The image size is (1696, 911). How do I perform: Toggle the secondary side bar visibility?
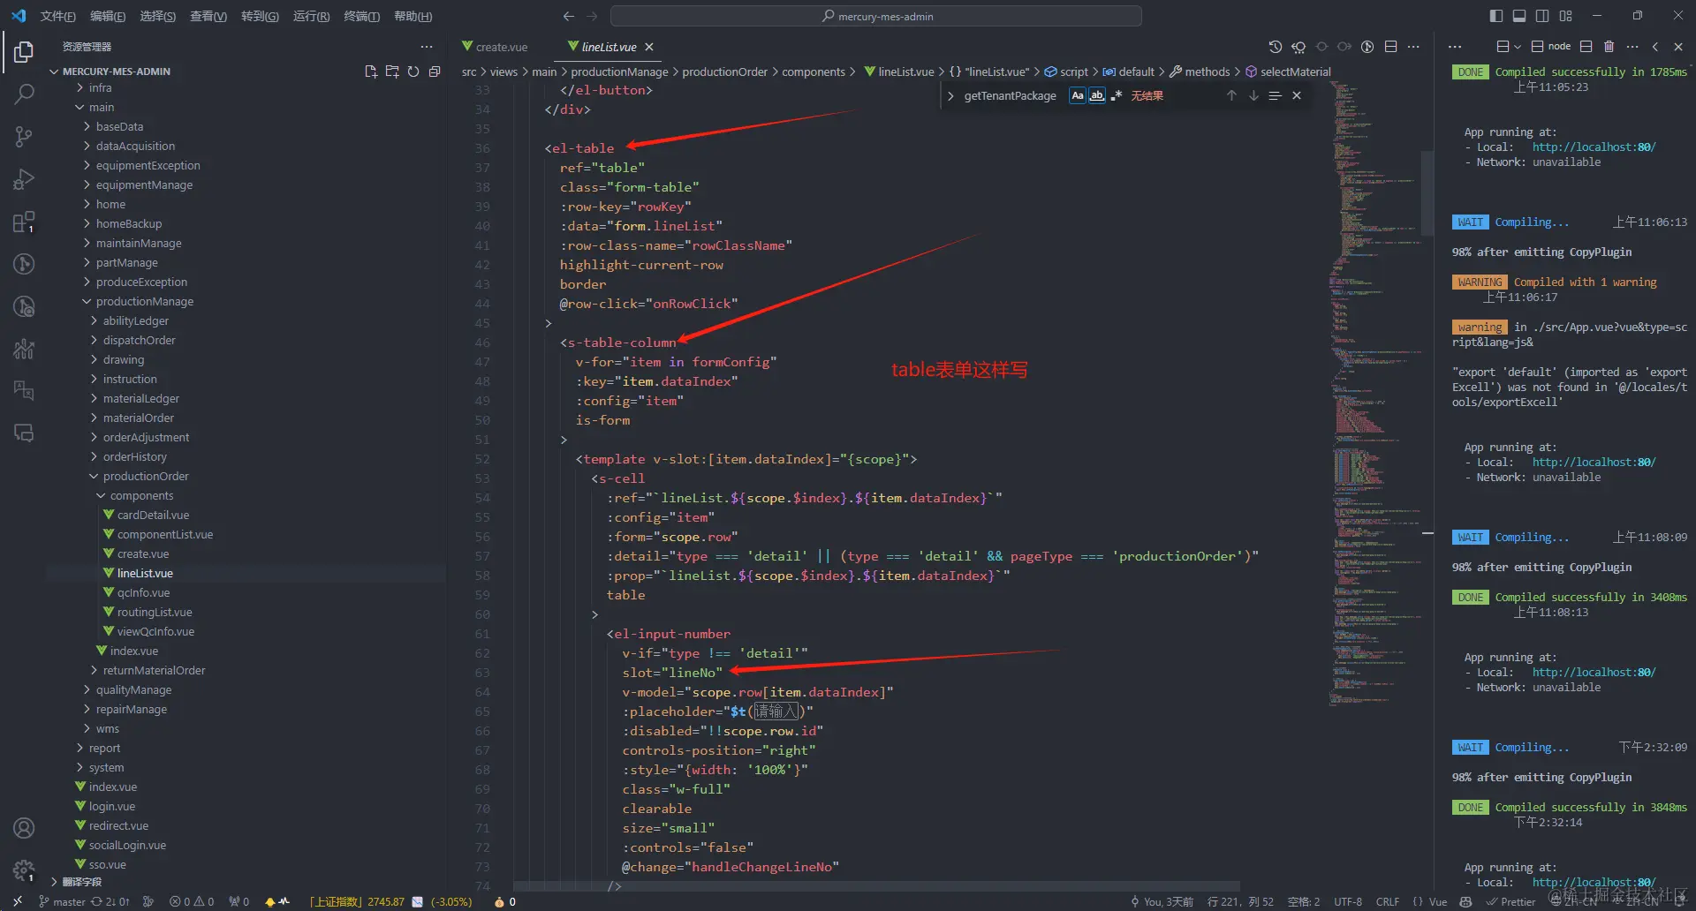tap(1542, 16)
